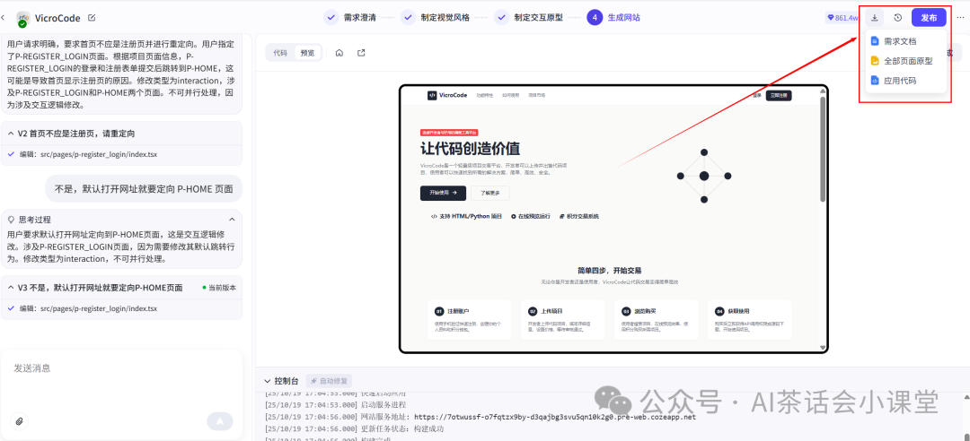Open the download menu icon
The width and height of the screenshot is (970, 441).
pos(875,18)
